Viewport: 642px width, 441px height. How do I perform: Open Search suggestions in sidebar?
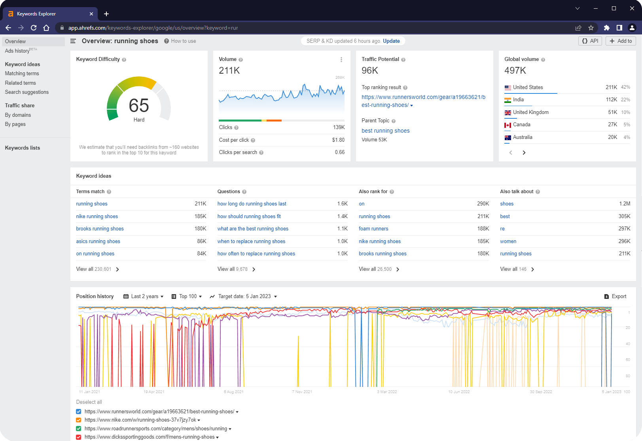pyautogui.click(x=27, y=92)
